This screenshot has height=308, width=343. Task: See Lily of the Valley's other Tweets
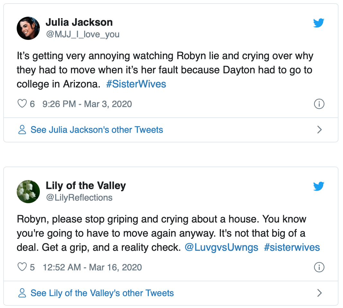[102, 293]
